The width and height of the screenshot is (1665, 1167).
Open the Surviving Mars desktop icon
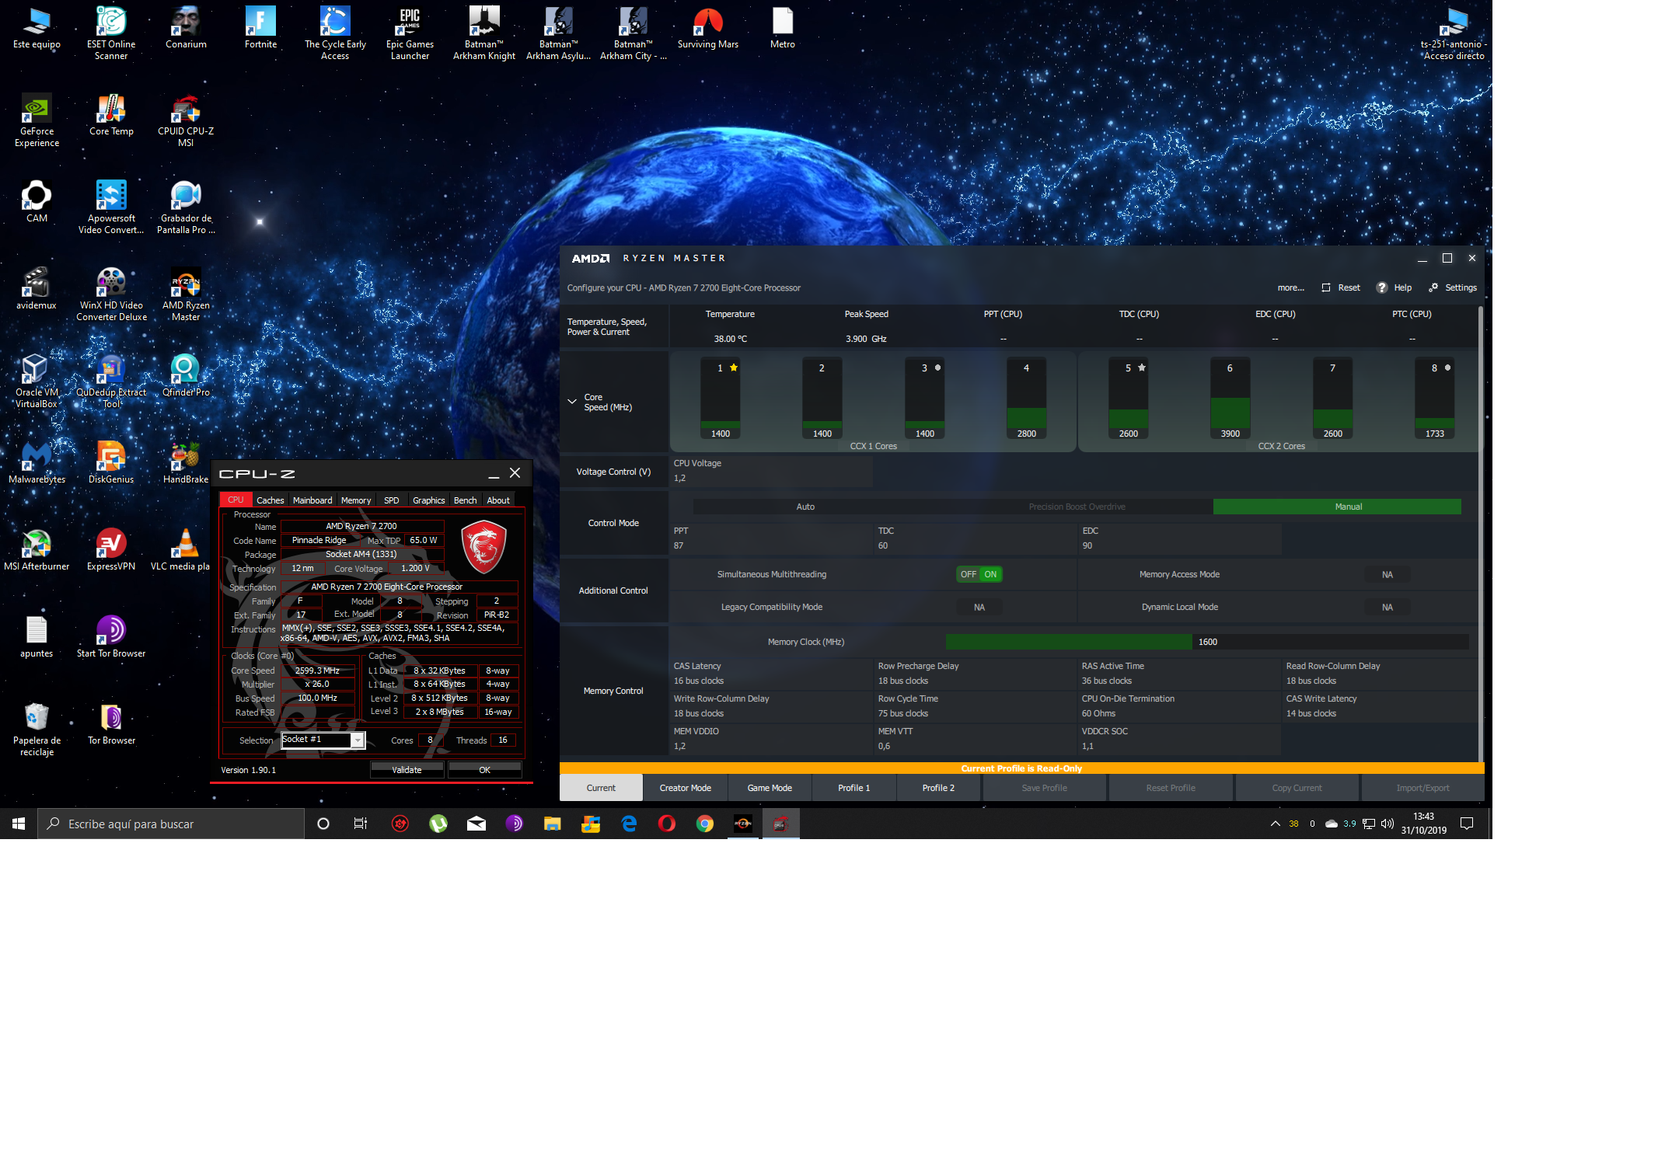pyautogui.click(x=708, y=27)
